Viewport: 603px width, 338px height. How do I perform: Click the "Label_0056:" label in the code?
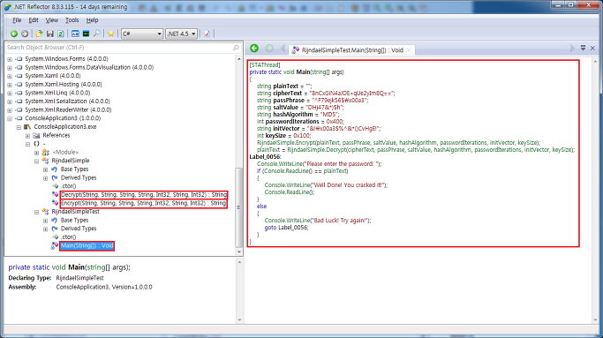(265, 156)
